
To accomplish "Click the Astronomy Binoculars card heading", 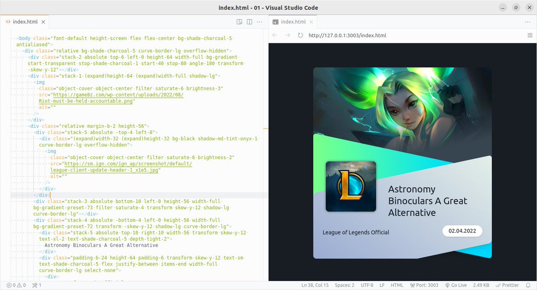I will click(x=427, y=201).
